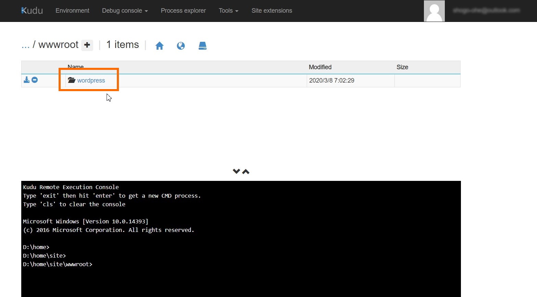This screenshot has width=537, height=297.
Task: Open the Site extensions page
Action: click(271, 11)
